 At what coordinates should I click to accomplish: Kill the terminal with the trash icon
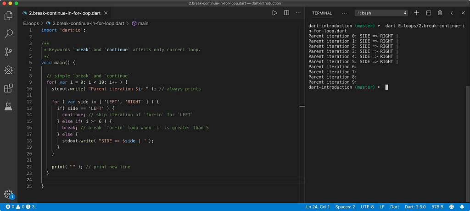point(440,13)
